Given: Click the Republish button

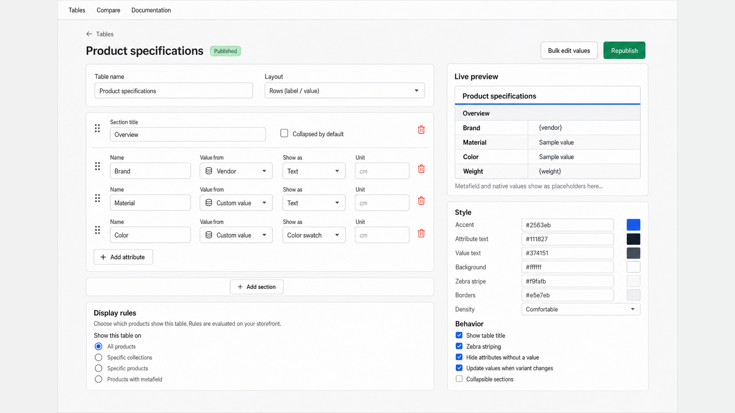Looking at the screenshot, I should [624, 50].
